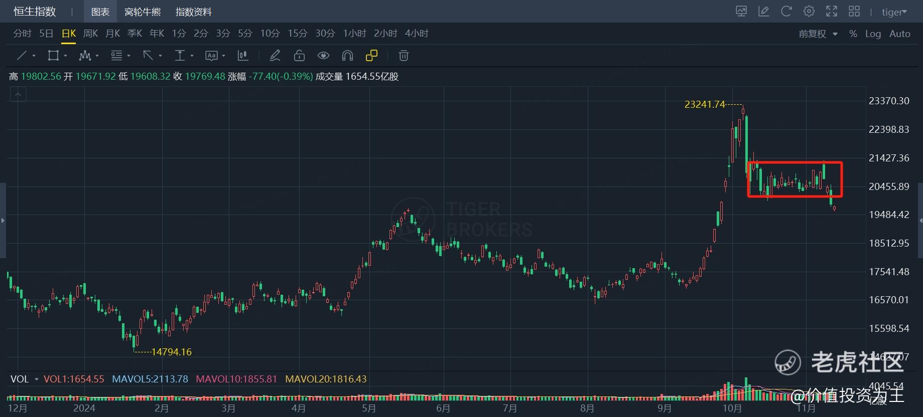Select the 5日 timeframe
Viewport: 923px width, 417px height.
tap(46, 34)
